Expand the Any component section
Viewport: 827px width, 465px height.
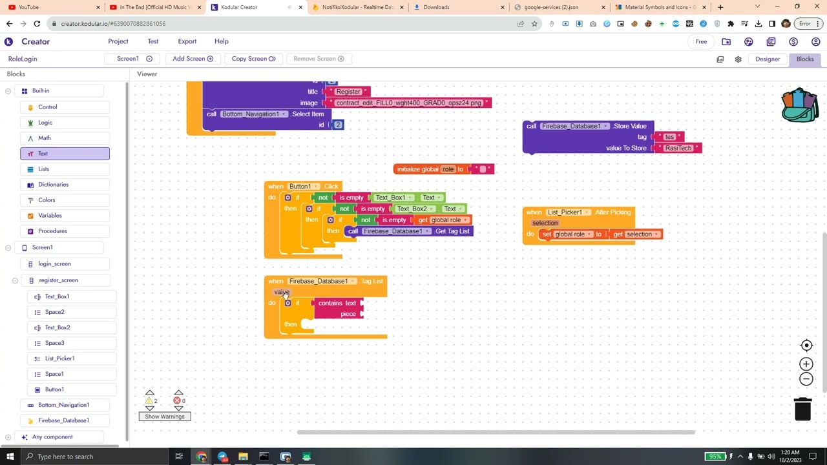point(8,437)
